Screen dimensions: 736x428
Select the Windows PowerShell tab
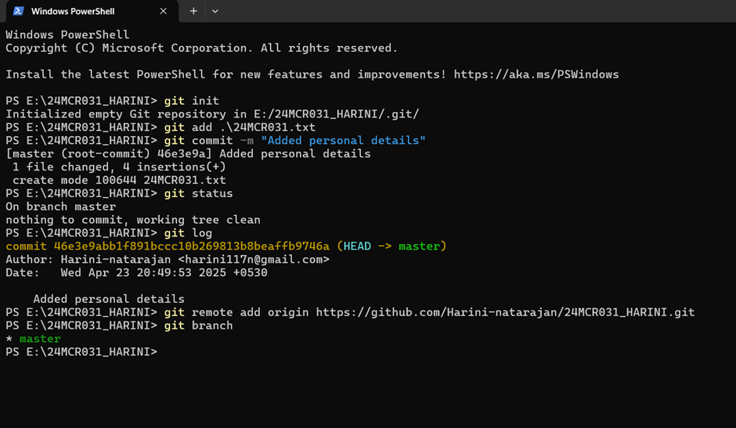pos(92,11)
